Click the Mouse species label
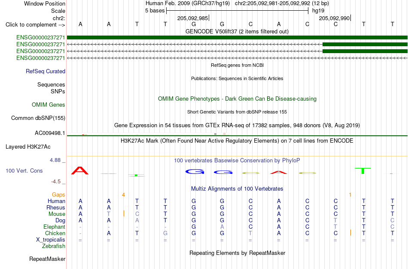408x269 pixels. (57, 214)
